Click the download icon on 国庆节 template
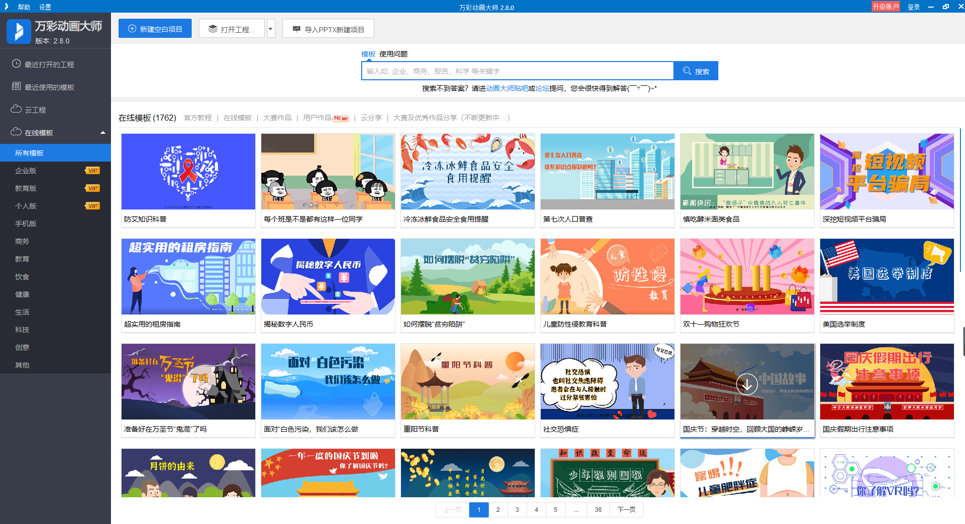Screen dimensions: 965x524 coord(747,384)
